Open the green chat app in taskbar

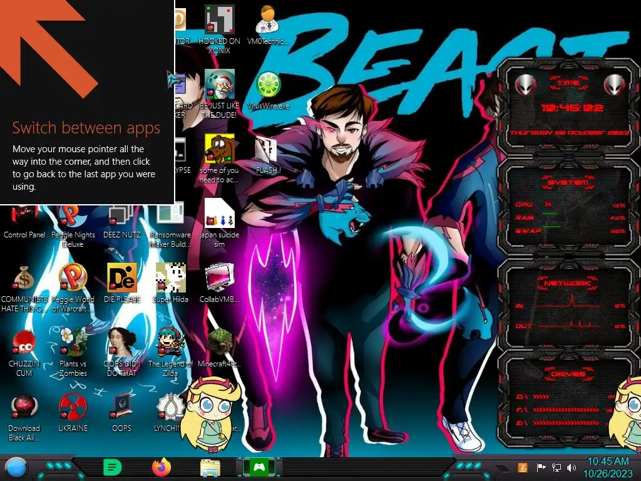pos(112,467)
